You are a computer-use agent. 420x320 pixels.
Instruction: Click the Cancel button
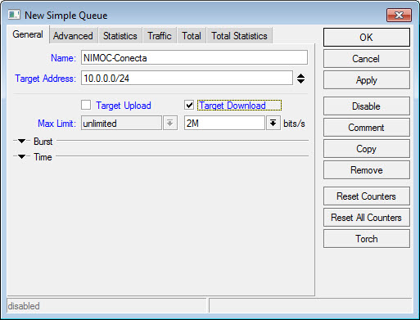367,59
